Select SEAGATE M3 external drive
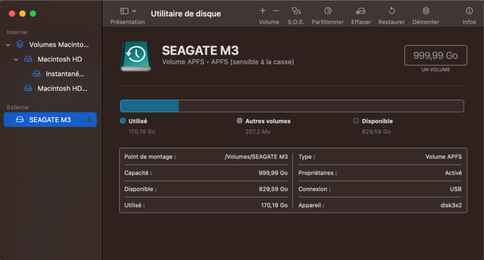The width and height of the screenshot is (484, 260). (50, 119)
